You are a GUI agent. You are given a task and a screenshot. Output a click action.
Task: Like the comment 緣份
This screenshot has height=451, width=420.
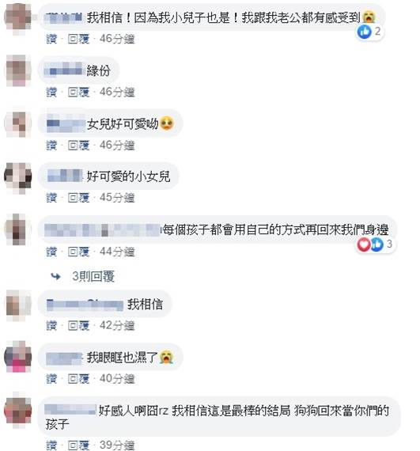click(51, 93)
